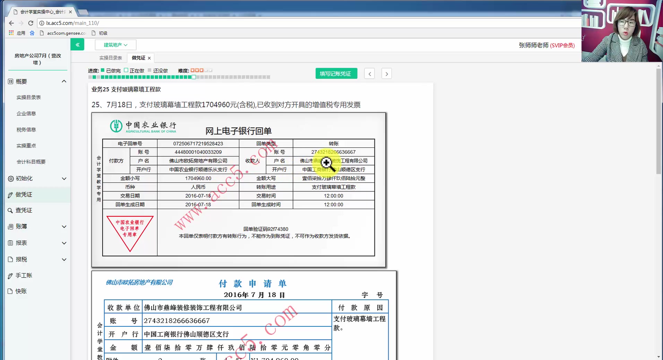Open the 建筑地产 dropdown
Image resolution: width=663 pixels, height=360 pixels.
point(115,45)
